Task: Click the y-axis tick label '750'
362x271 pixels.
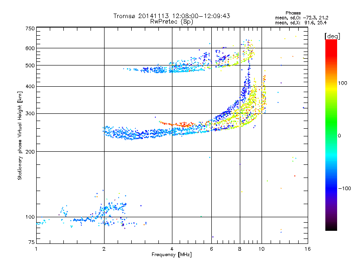Action: pos(30,28)
